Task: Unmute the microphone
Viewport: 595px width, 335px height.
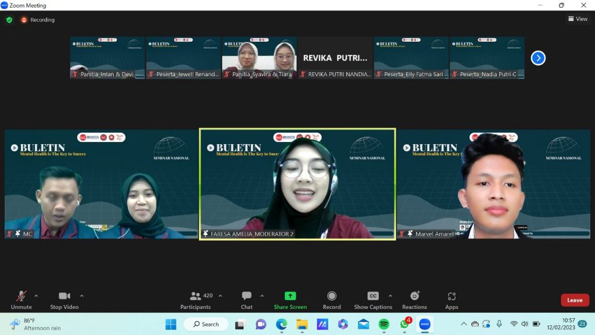Action: pyautogui.click(x=21, y=300)
